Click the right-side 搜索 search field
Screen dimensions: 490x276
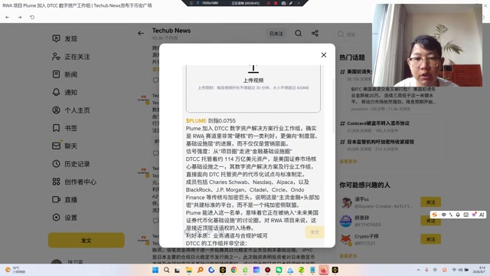[354, 34]
